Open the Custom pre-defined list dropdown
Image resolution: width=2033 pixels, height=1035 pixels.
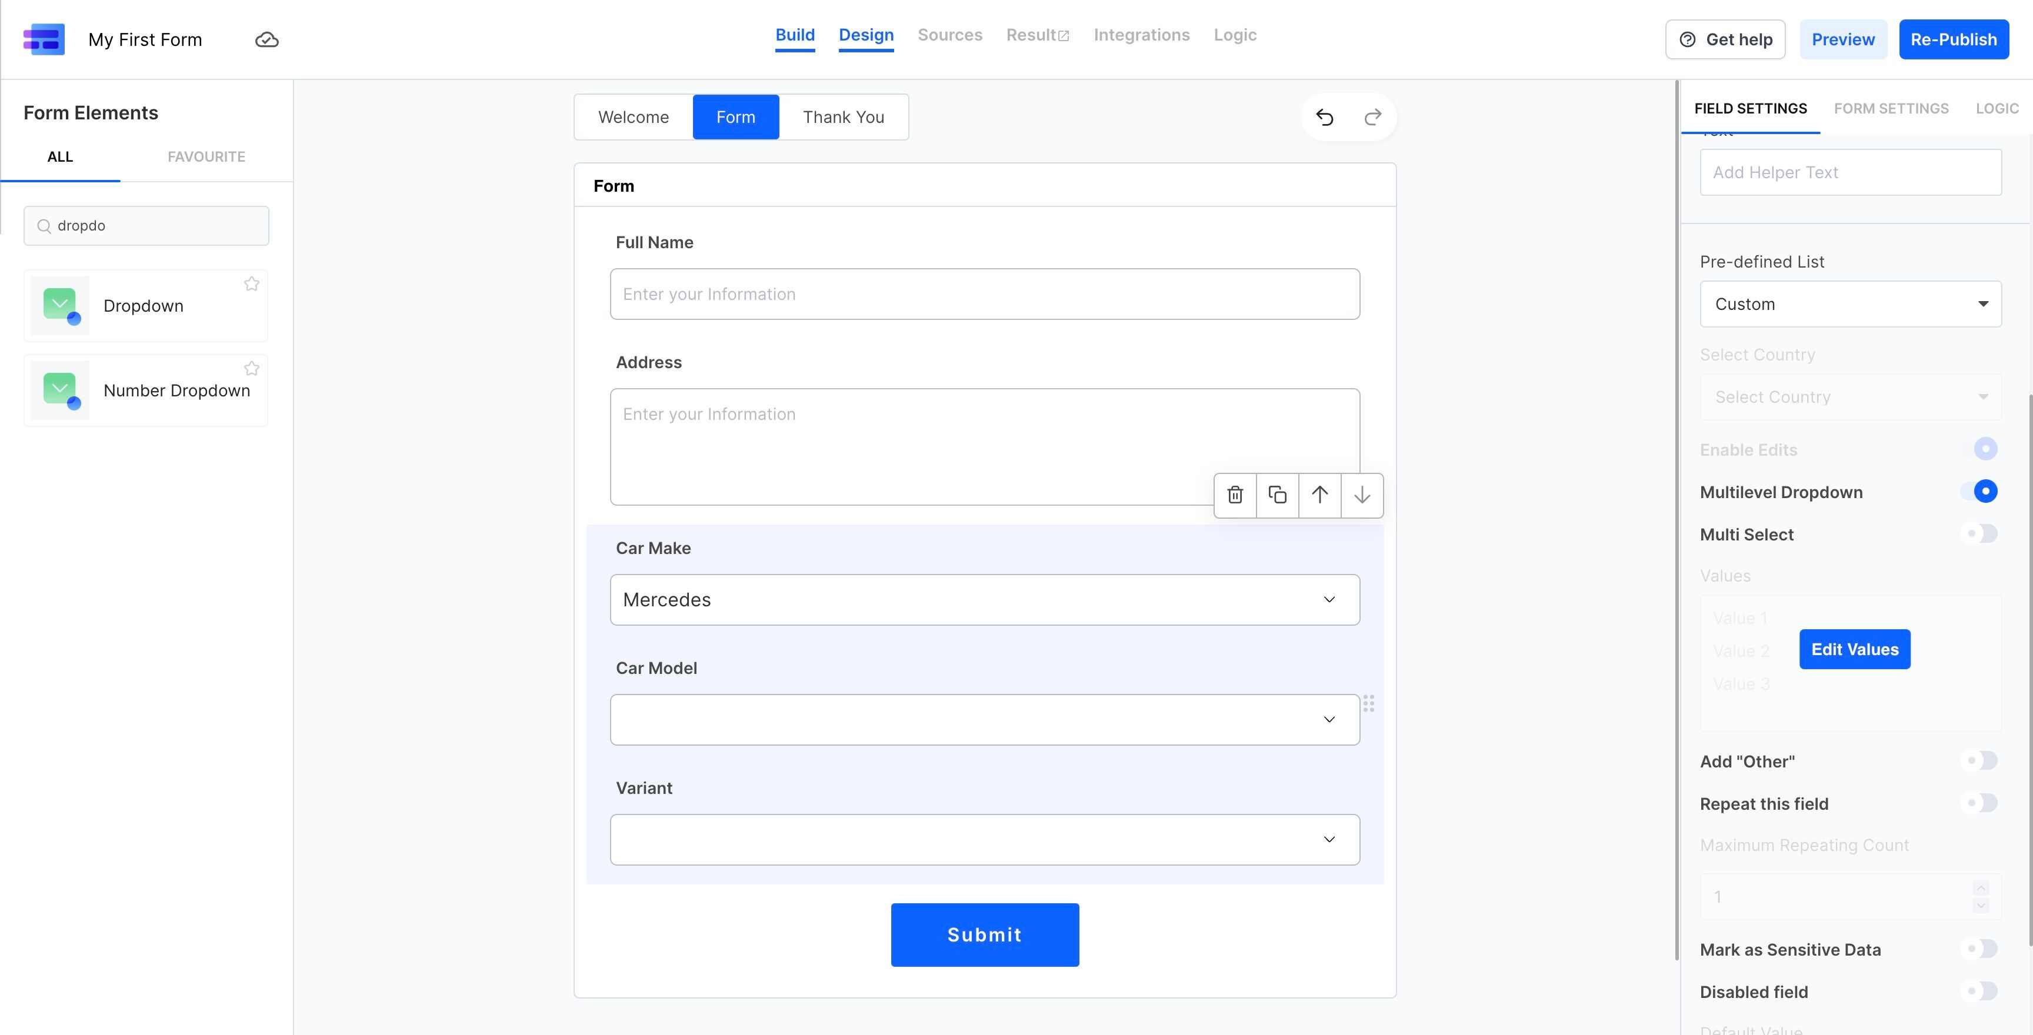[x=1850, y=303]
